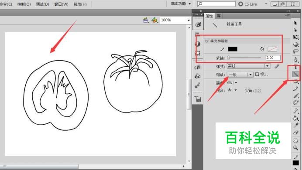Open the Motion Presets panel icon

pos(197,85)
